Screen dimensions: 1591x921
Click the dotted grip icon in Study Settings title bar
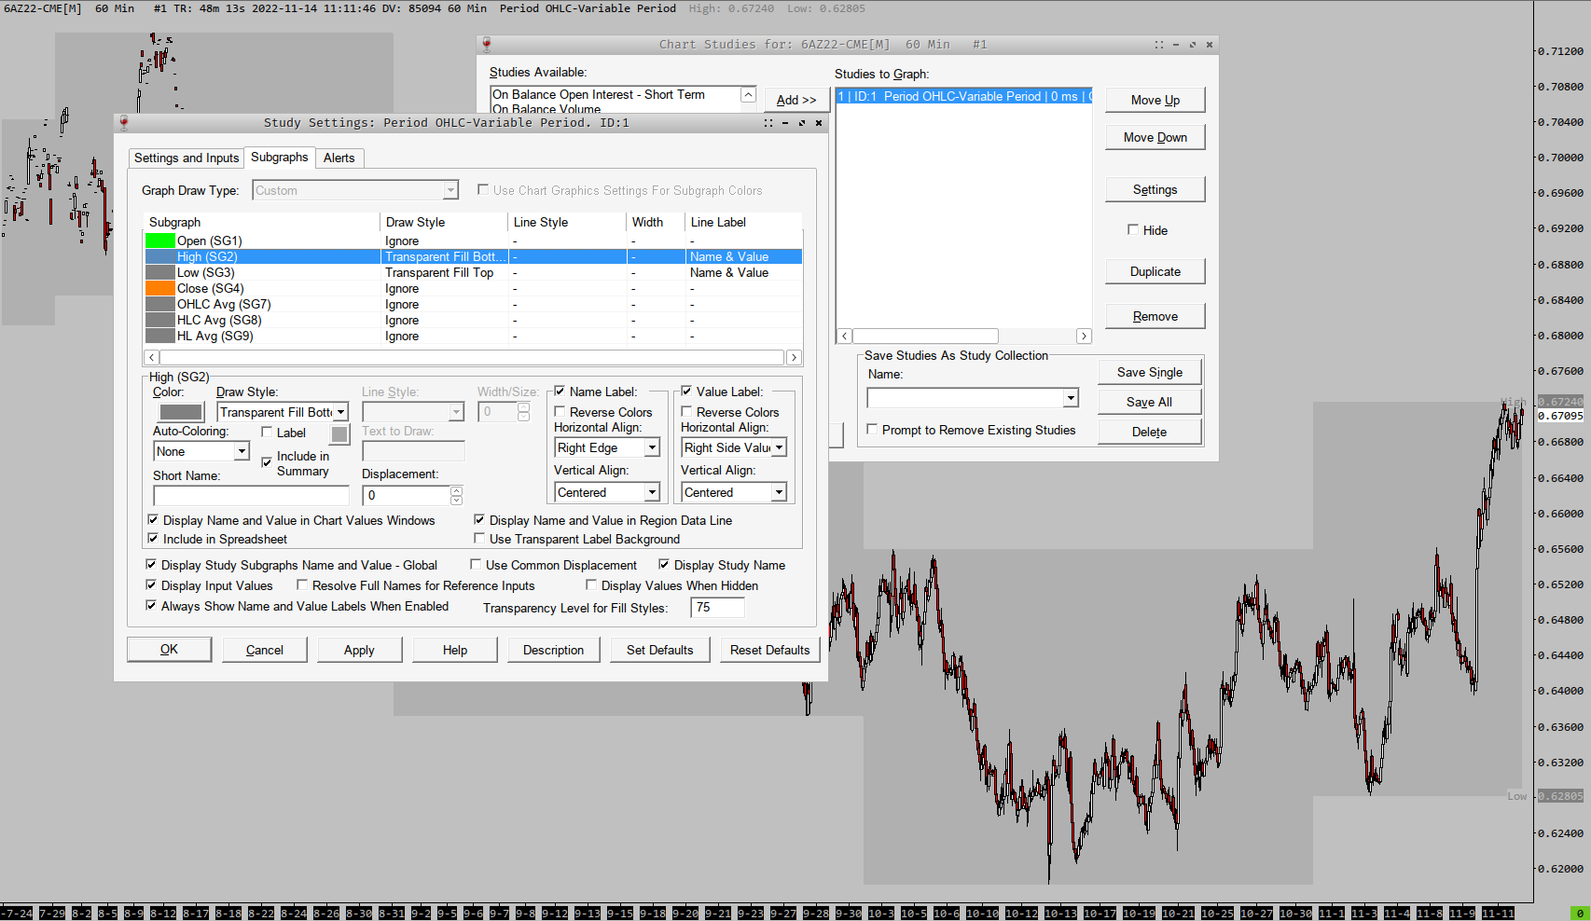(768, 123)
